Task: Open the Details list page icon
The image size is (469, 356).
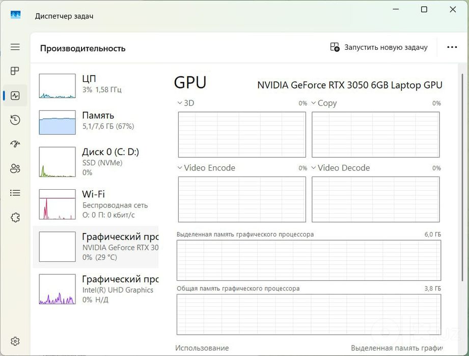Action: [15, 193]
